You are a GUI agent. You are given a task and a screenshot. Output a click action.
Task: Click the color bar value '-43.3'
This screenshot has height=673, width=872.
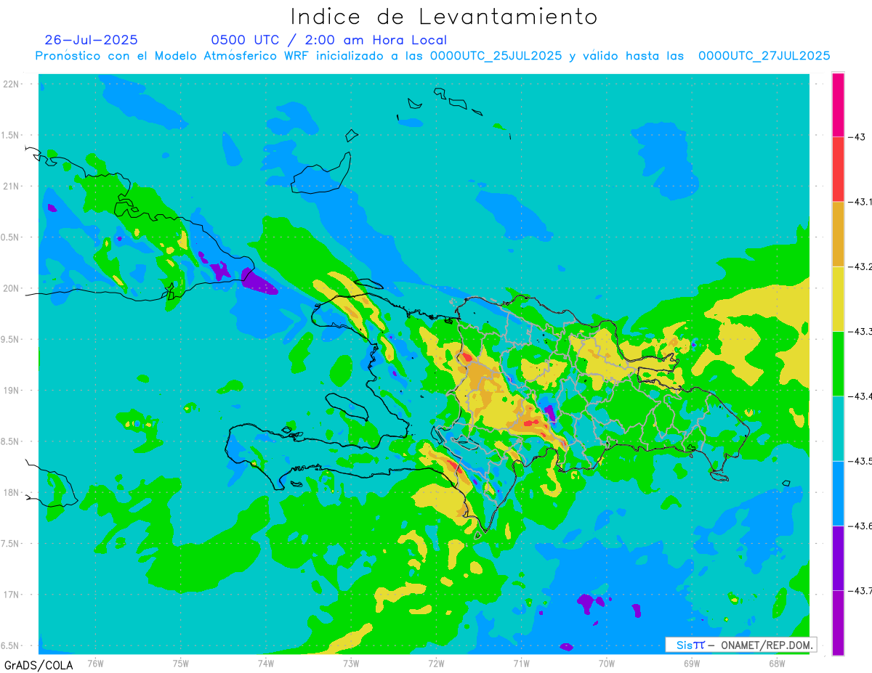[861, 331]
